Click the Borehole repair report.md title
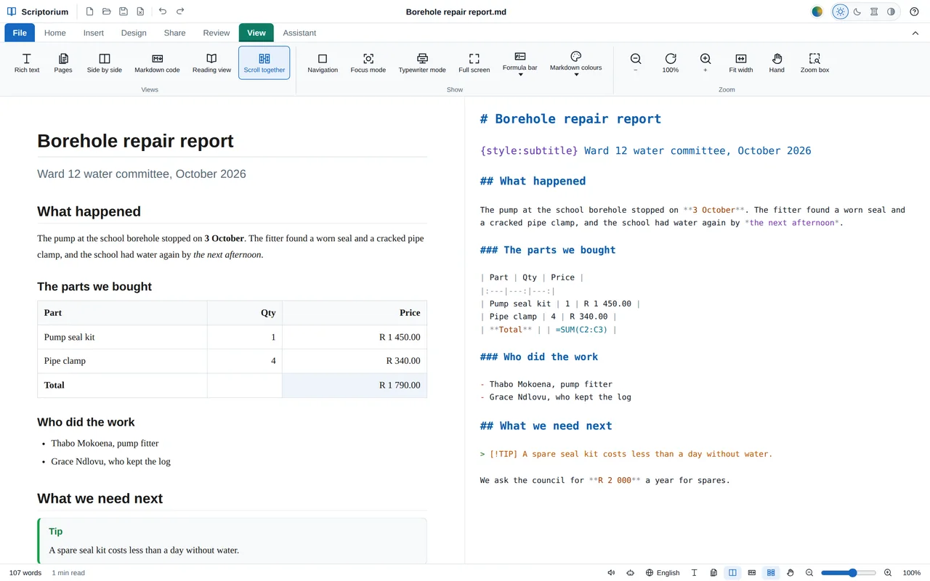The image size is (930, 581). (456, 12)
